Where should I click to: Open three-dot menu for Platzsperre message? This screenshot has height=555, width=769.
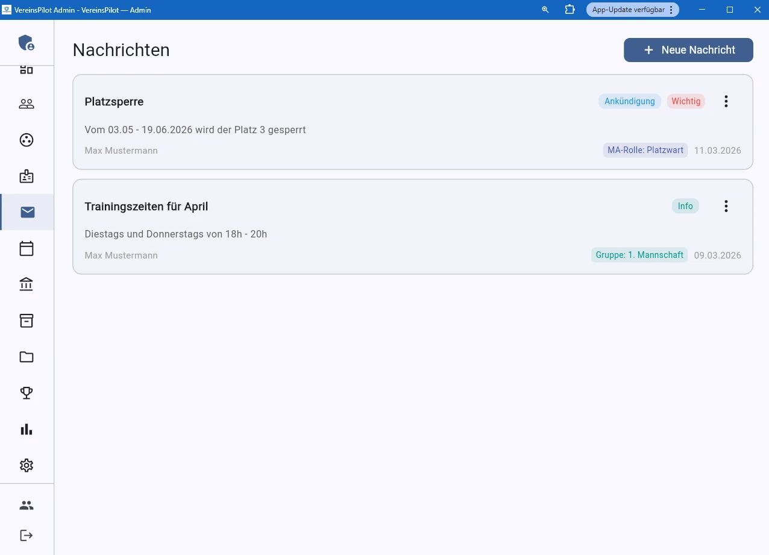726,101
